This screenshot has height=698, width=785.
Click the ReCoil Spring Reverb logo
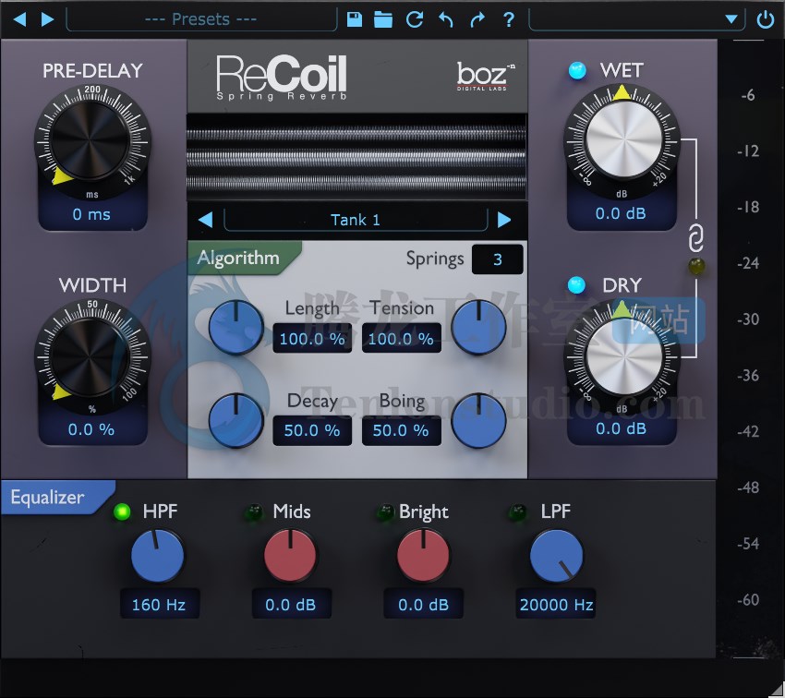click(x=282, y=77)
